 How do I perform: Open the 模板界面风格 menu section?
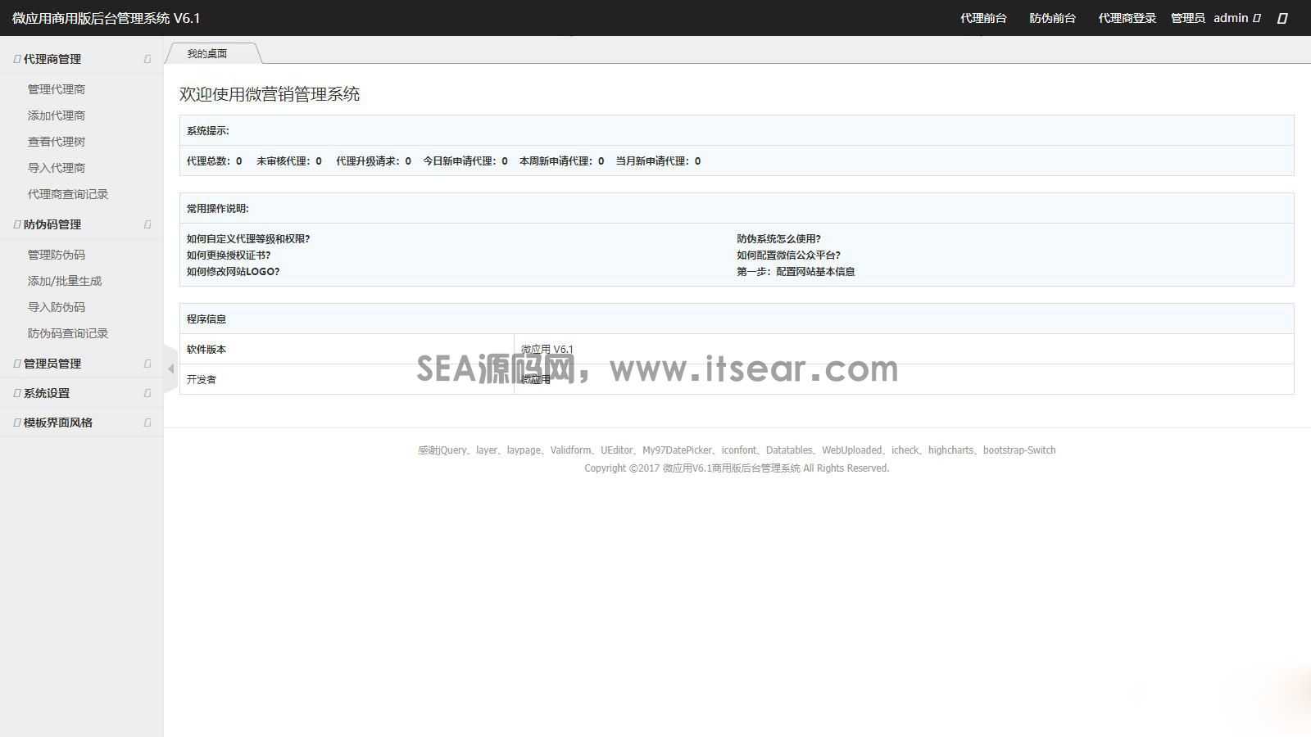[82, 423]
